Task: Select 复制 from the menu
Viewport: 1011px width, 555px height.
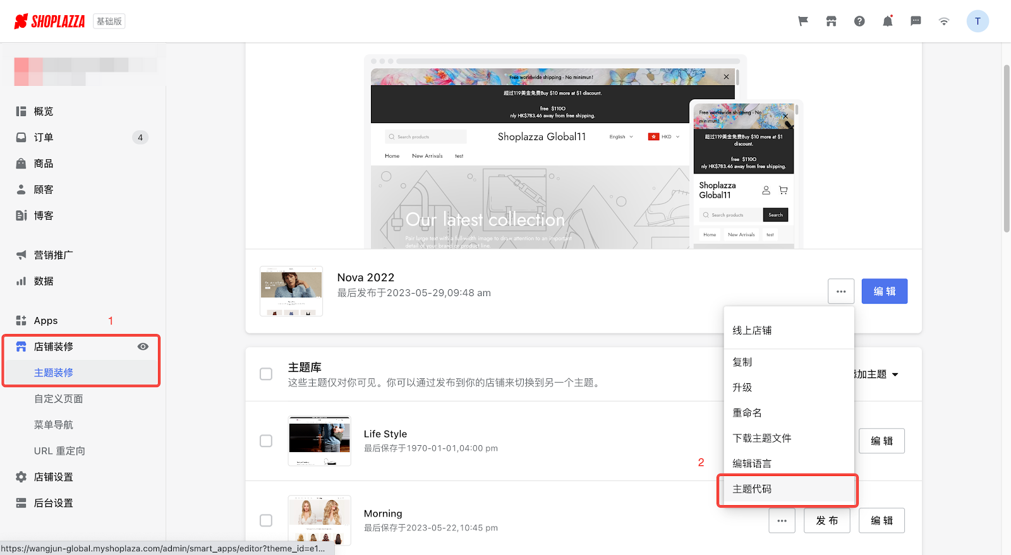Action: [x=789, y=362]
